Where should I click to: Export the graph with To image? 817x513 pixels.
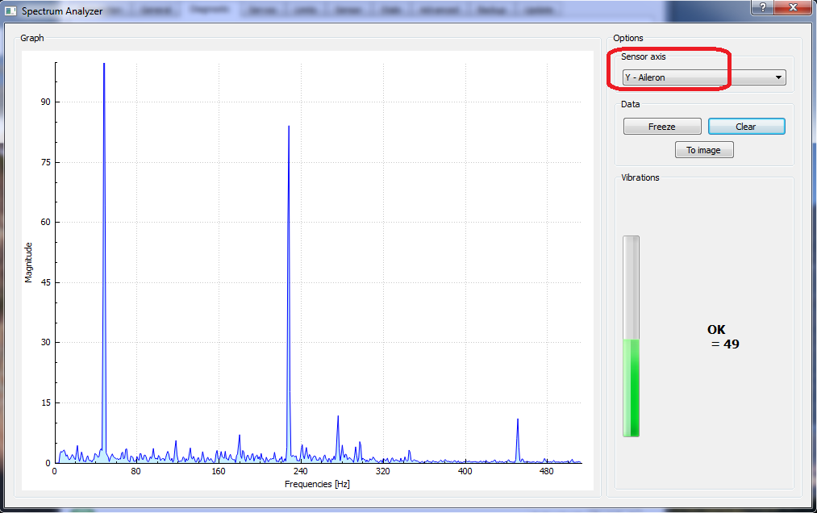pos(703,150)
